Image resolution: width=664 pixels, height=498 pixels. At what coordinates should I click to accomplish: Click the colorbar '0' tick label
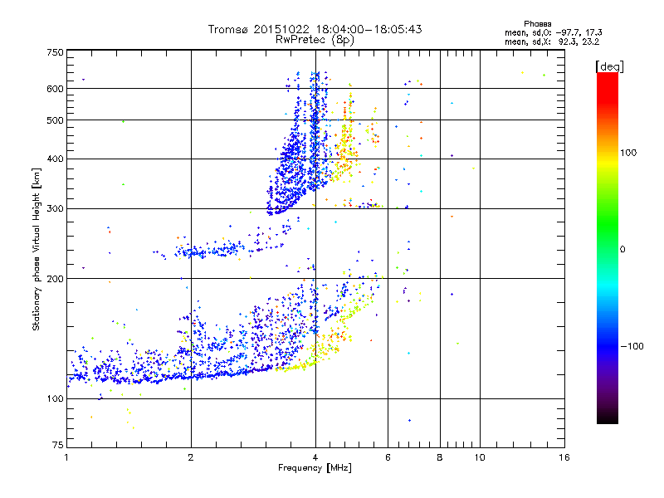coord(622,250)
